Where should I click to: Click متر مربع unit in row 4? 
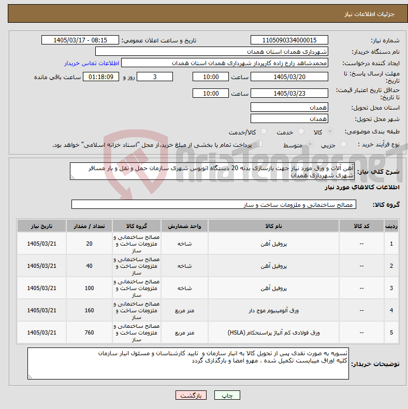[184, 310]
